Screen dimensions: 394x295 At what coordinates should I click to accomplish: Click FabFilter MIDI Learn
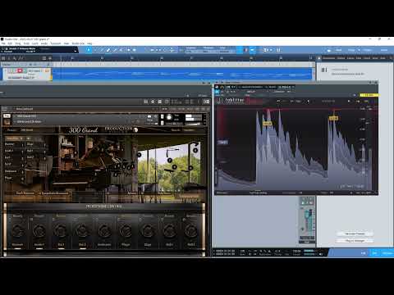[x=222, y=193]
